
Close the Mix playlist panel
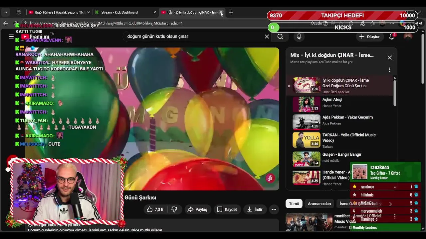pos(390,57)
